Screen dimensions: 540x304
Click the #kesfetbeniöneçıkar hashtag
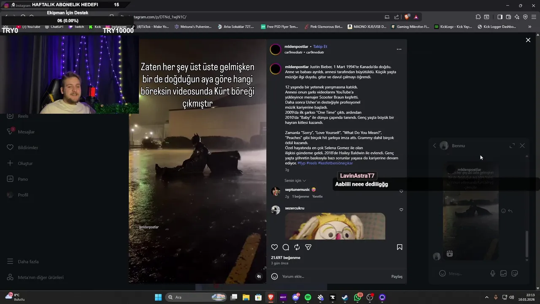pyautogui.click(x=335, y=163)
